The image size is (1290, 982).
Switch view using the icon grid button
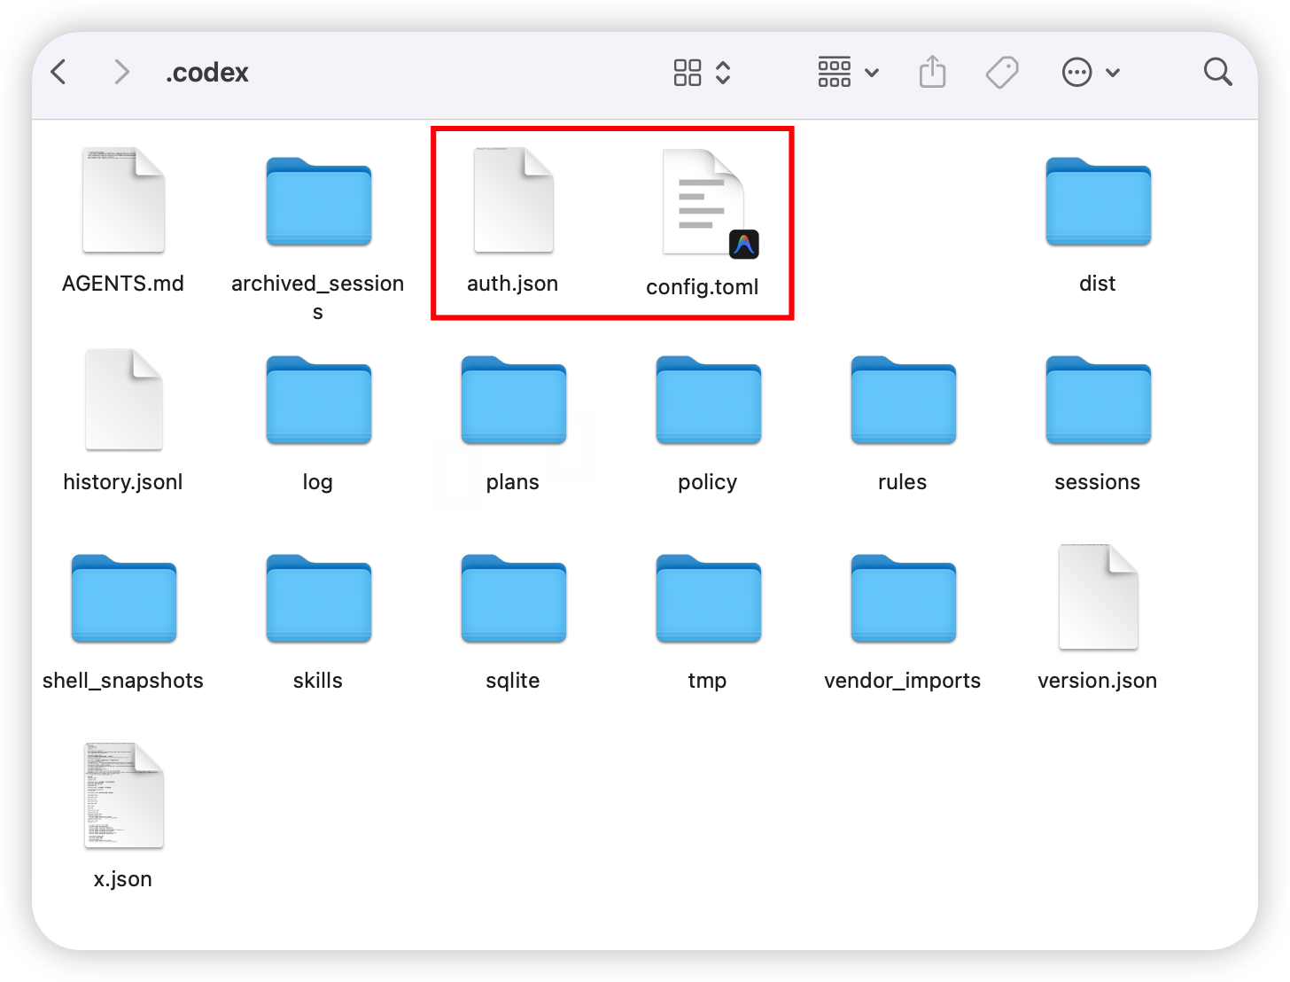click(x=688, y=72)
